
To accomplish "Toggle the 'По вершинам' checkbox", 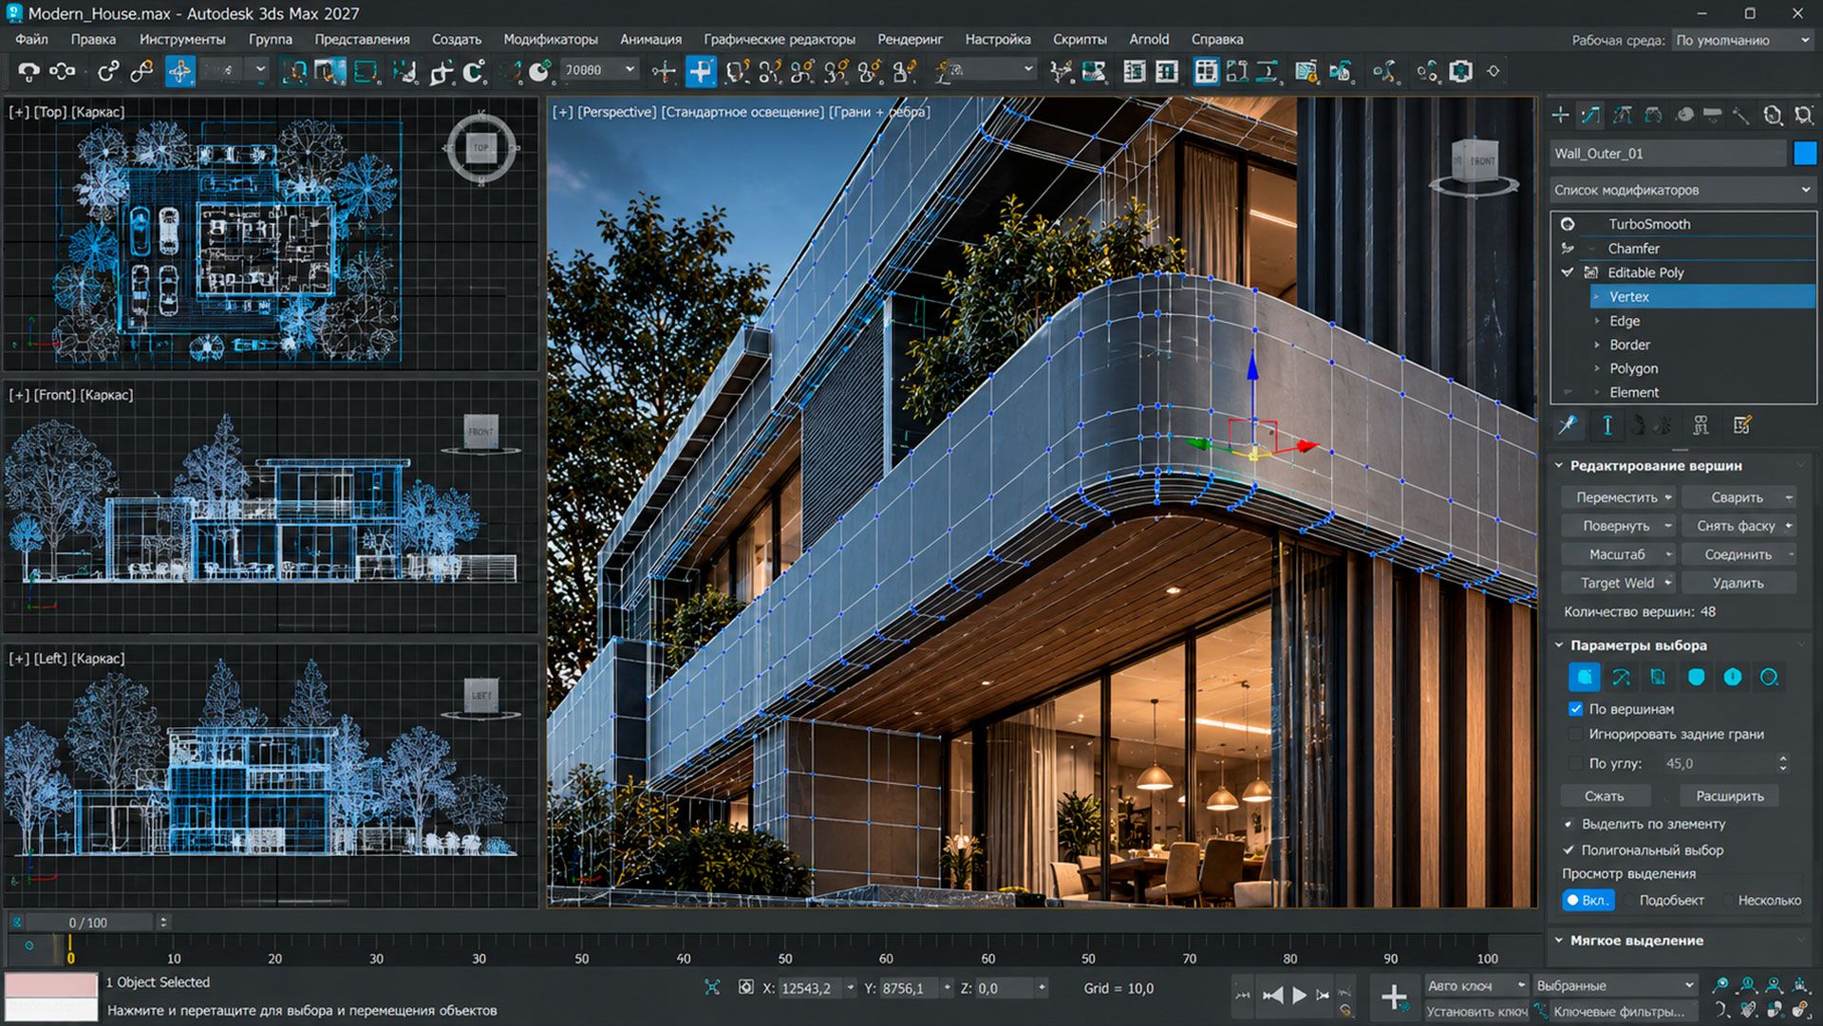I will pos(1576,709).
